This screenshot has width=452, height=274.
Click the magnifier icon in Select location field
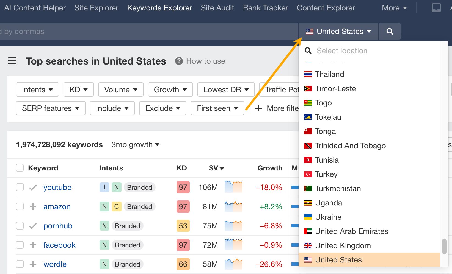pos(308,51)
